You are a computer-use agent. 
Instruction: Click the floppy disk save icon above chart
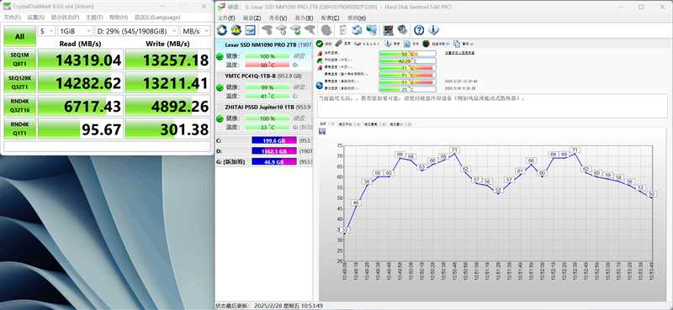(322, 131)
